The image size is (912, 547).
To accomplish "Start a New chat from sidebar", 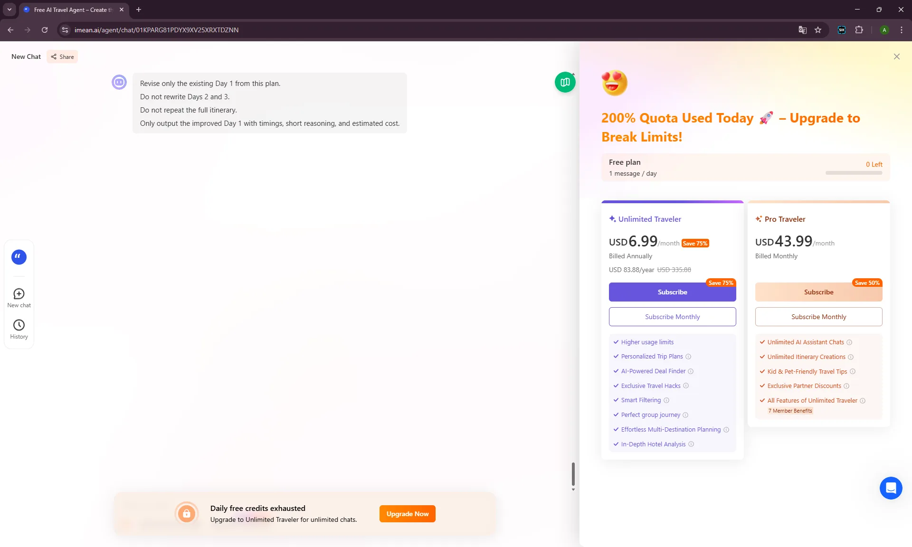I will (x=19, y=298).
